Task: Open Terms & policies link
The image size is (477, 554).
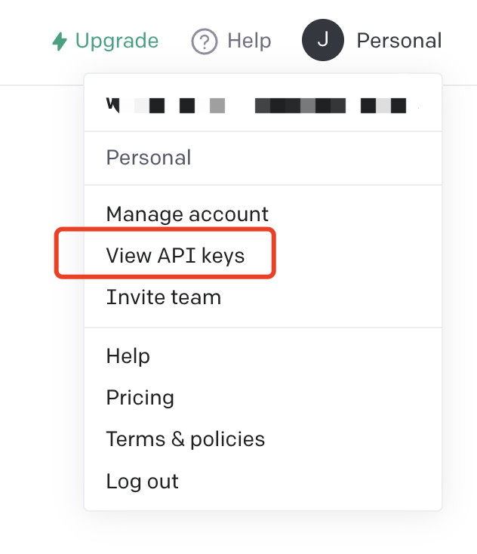Action: [186, 439]
